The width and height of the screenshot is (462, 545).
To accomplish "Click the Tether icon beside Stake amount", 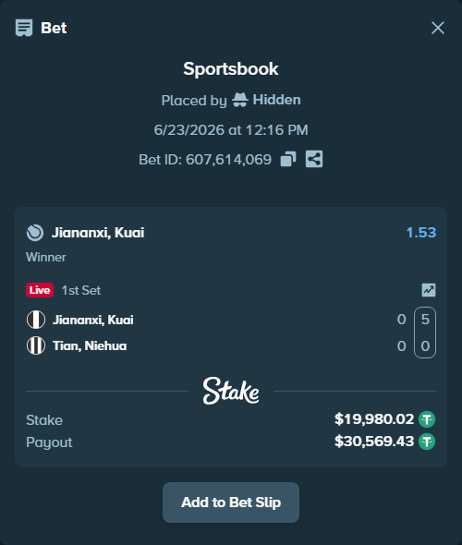I will (427, 419).
